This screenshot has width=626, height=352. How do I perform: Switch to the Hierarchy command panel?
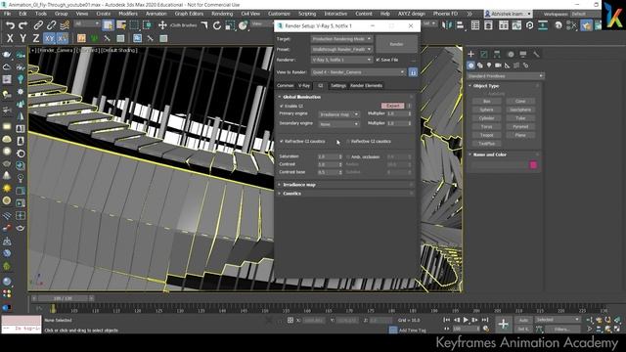pyautogui.click(x=497, y=54)
